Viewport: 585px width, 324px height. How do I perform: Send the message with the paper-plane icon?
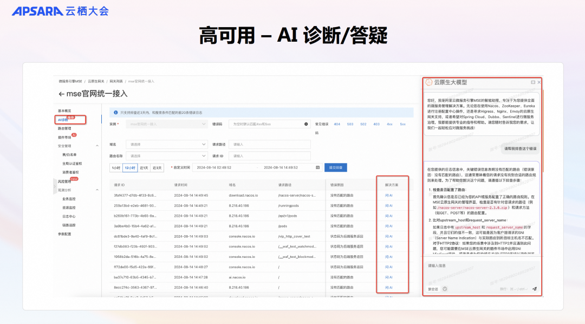pyautogui.click(x=534, y=289)
